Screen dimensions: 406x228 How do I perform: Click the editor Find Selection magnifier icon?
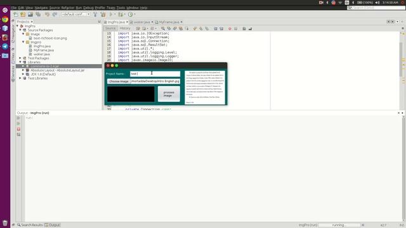coord(163,28)
